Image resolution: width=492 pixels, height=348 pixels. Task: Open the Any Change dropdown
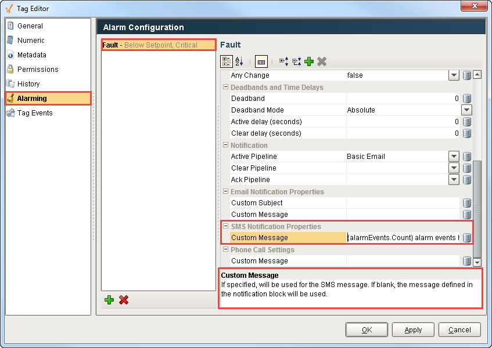coord(454,75)
